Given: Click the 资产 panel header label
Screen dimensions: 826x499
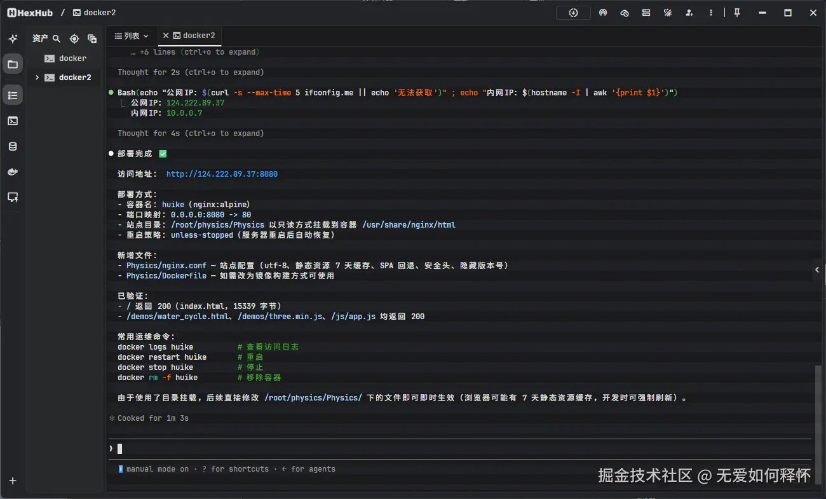Looking at the screenshot, I should (40, 39).
